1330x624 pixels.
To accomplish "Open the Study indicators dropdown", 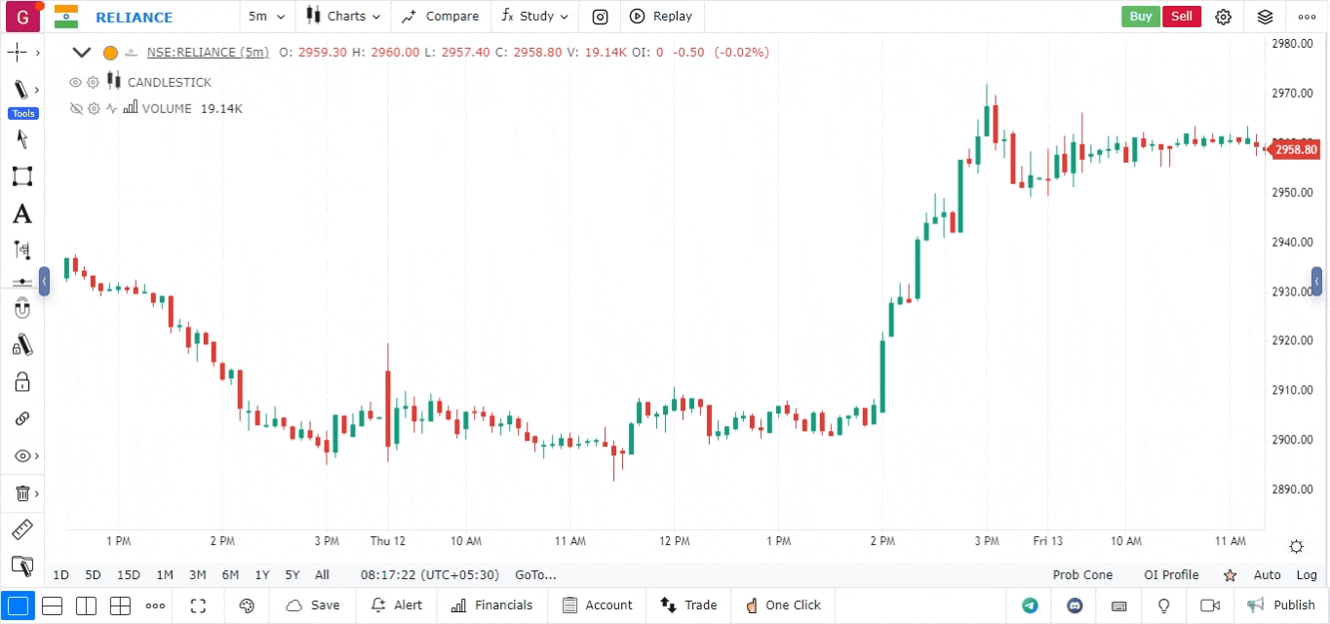I will [x=535, y=17].
